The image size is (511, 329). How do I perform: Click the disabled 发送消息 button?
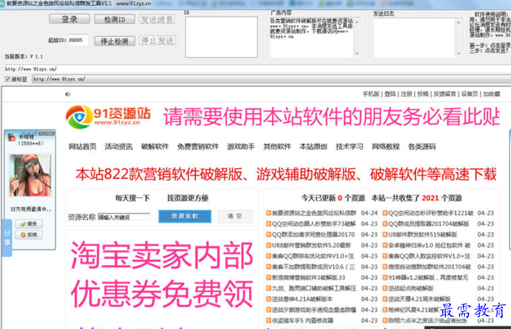pyautogui.click(x=157, y=19)
